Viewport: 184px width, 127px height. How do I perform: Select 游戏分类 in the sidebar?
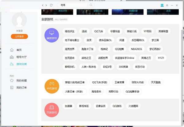coord(21,64)
